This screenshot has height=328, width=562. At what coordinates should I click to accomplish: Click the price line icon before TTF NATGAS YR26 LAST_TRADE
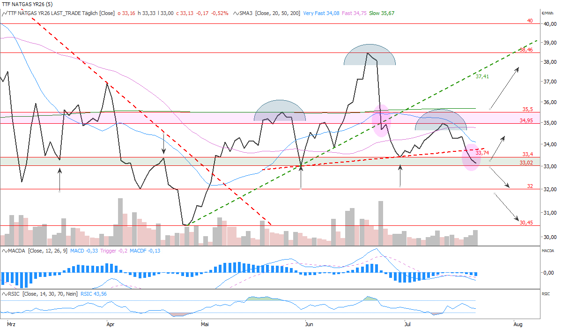[x=4, y=13]
